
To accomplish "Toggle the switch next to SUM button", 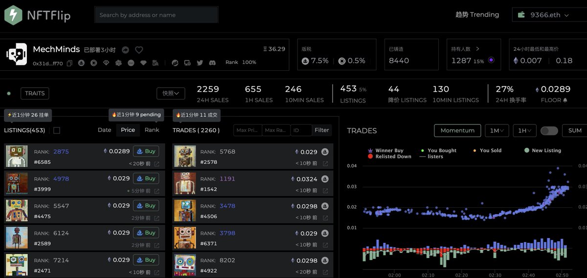I will click(x=549, y=131).
